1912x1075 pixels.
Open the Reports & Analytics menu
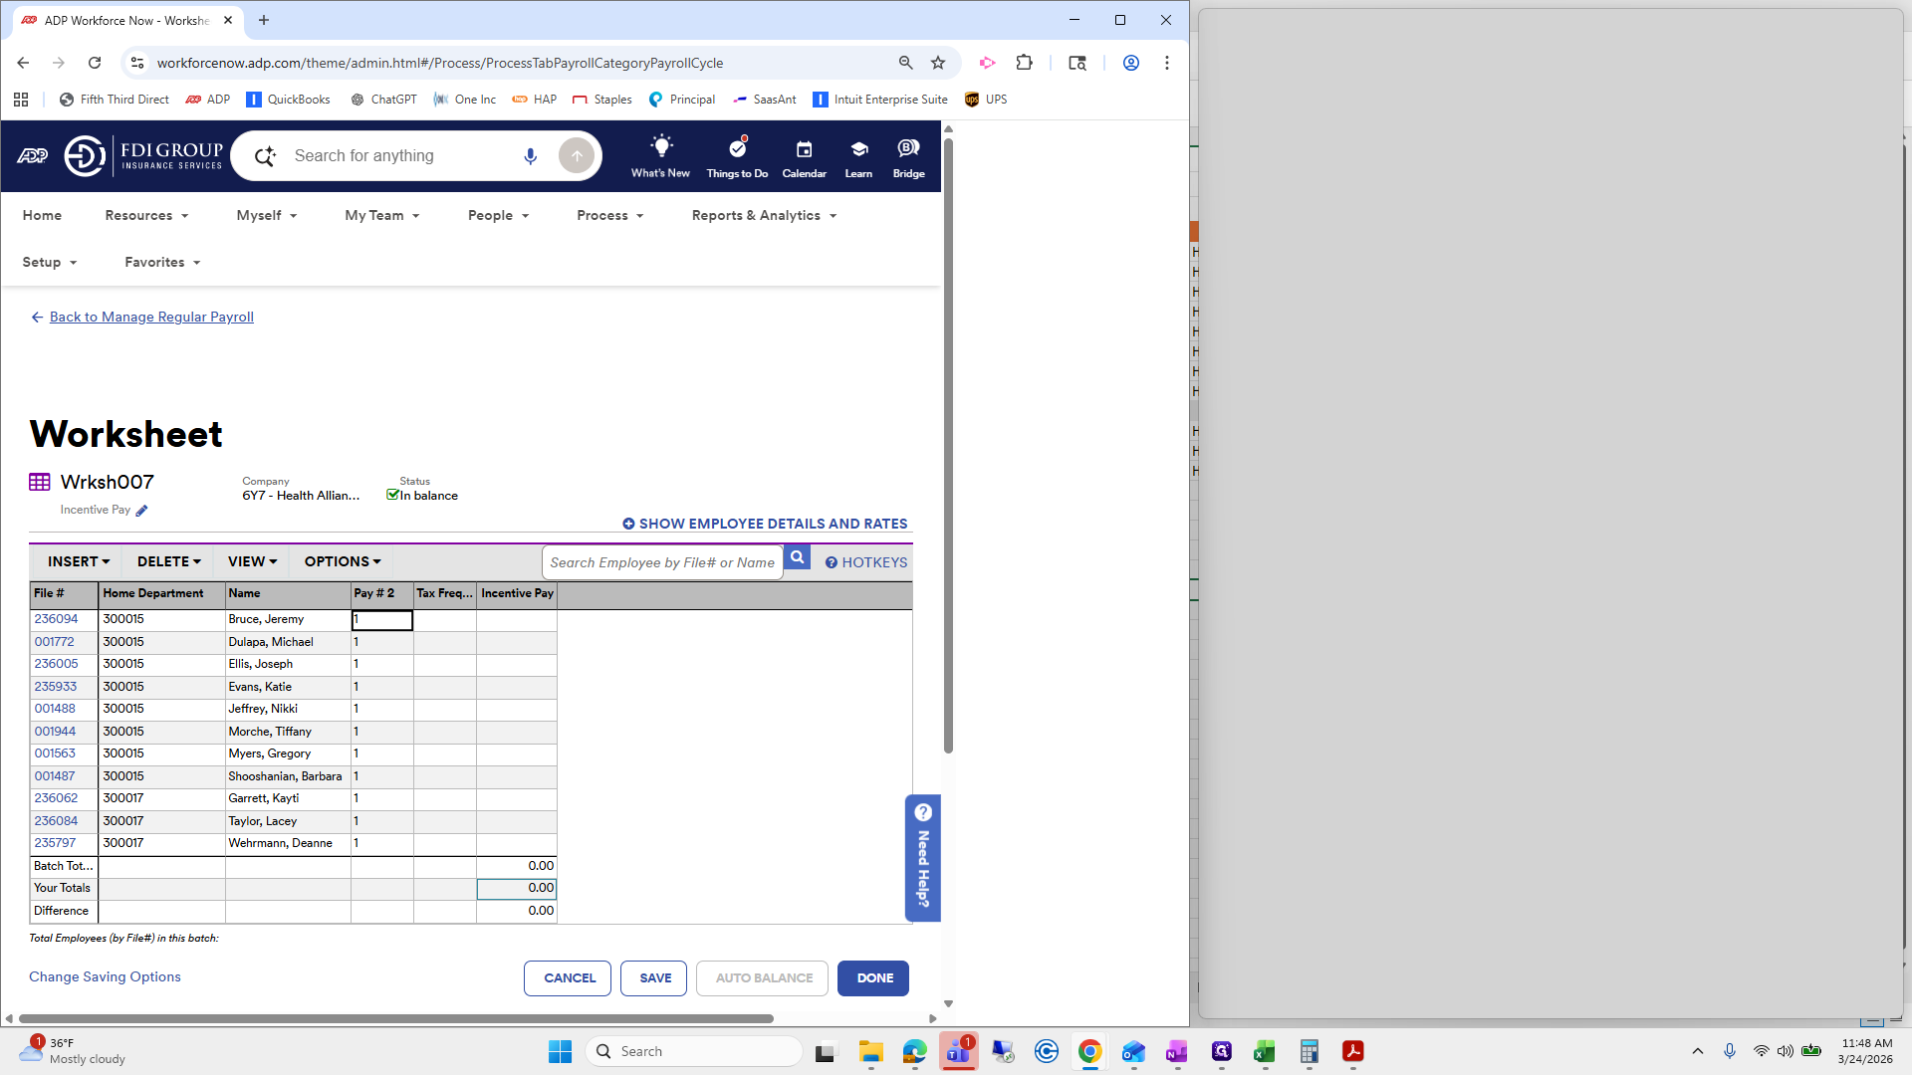[763, 216]
